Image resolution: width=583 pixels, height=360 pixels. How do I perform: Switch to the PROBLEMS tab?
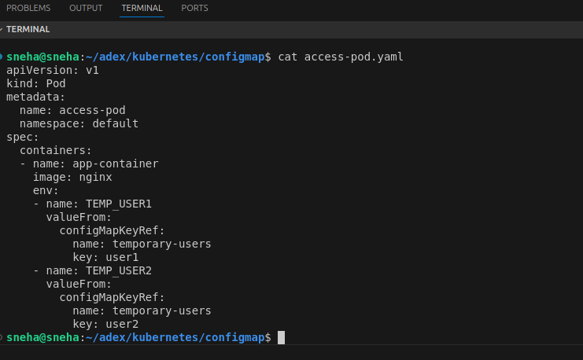(x=28, y=9)
